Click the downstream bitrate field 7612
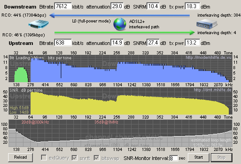 pos(63,6)
